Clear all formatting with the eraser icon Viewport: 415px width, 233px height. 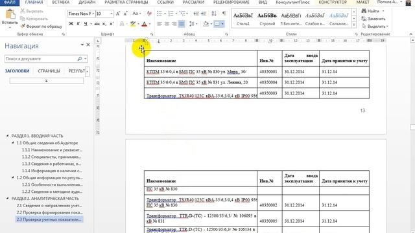(149, 14)
